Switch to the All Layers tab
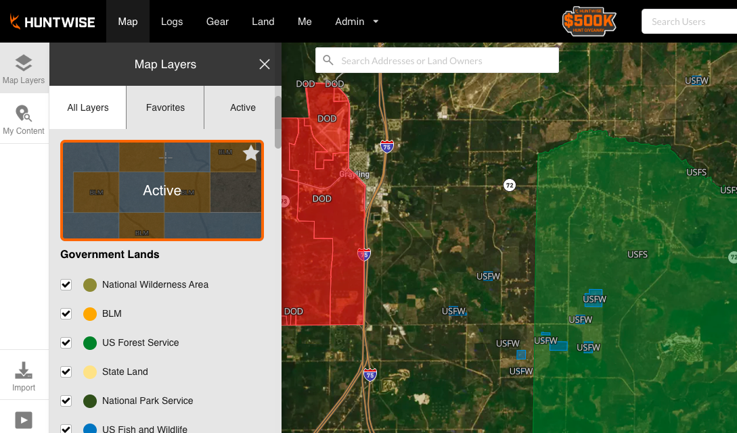 (x=88, y=107)
